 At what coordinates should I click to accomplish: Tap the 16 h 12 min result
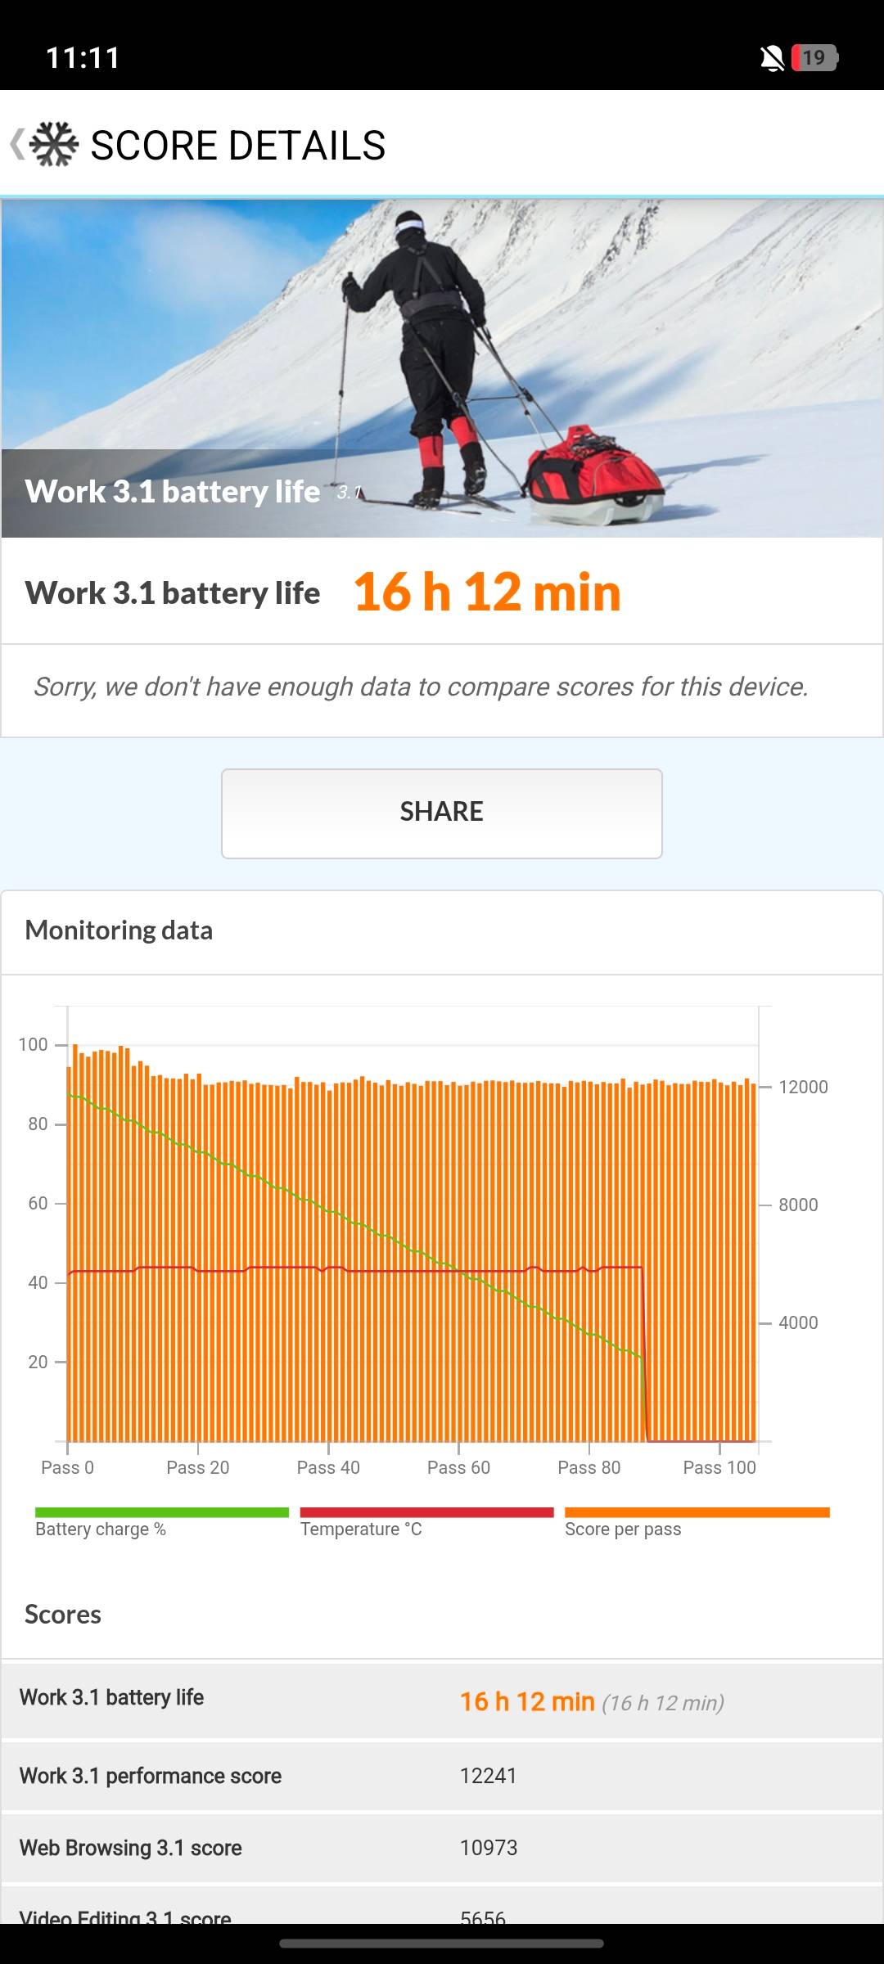[487, 592]
